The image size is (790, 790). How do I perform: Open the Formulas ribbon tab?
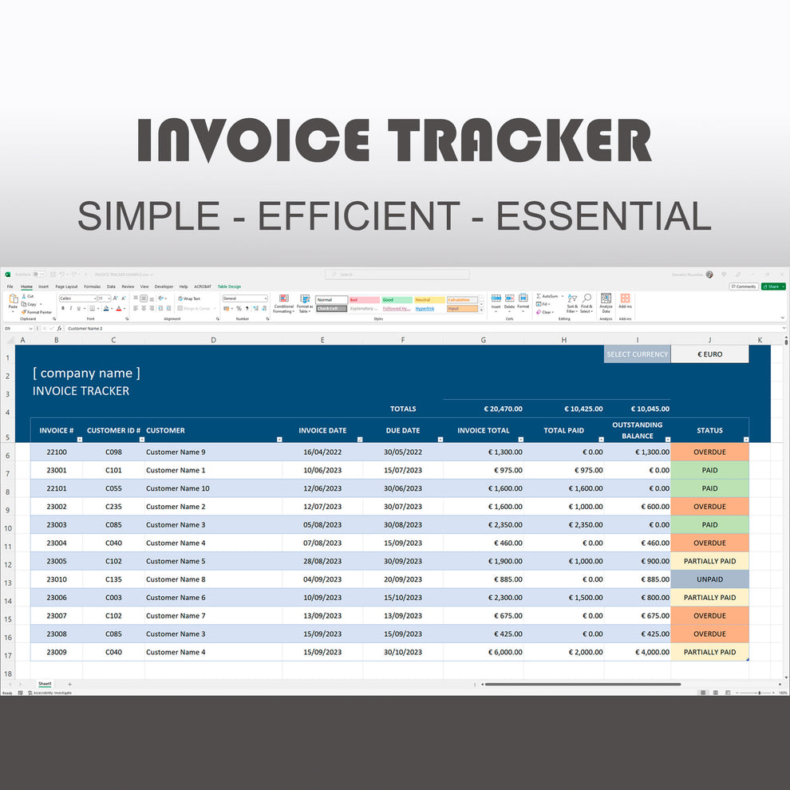click(92, 286)
